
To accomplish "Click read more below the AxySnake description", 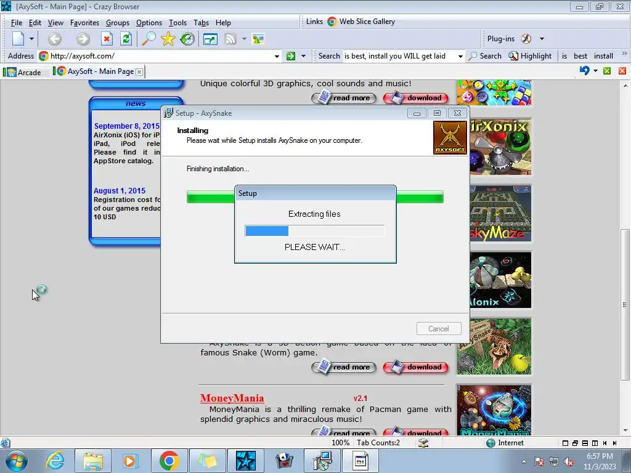I will coord(344,367).
